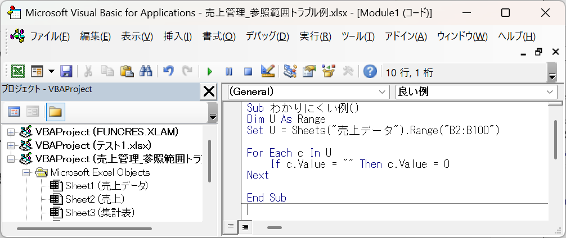Click the VBA application icon in the menu bar
The height and width of the screenshot is (238, 566).
[17, 36]
